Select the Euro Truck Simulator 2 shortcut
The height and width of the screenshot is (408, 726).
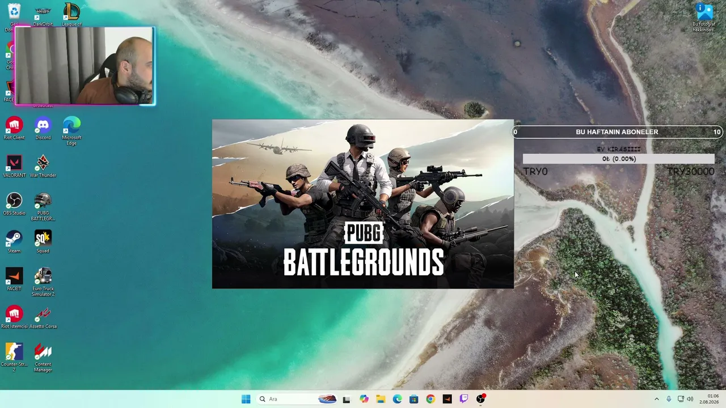43,283
